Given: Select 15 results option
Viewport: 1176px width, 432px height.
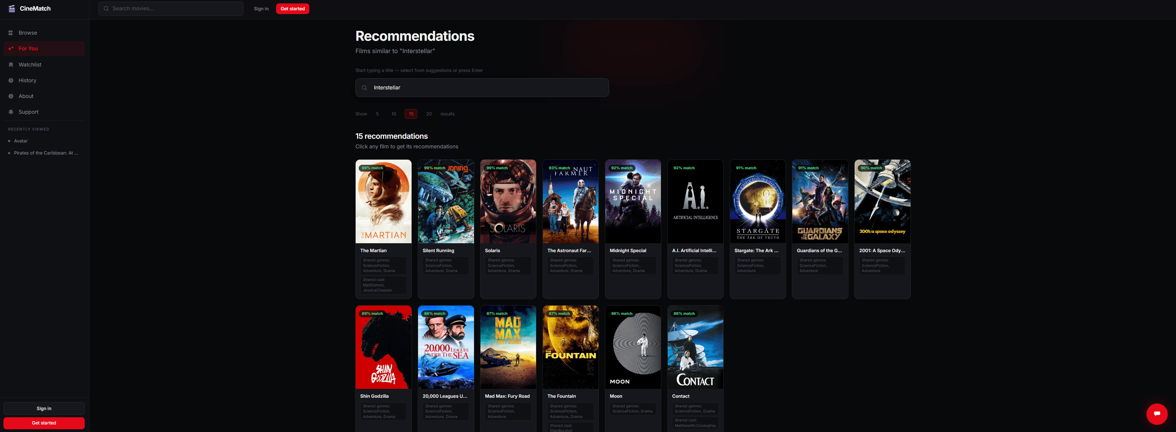Looking at the screenshot, I should point(411,114).
